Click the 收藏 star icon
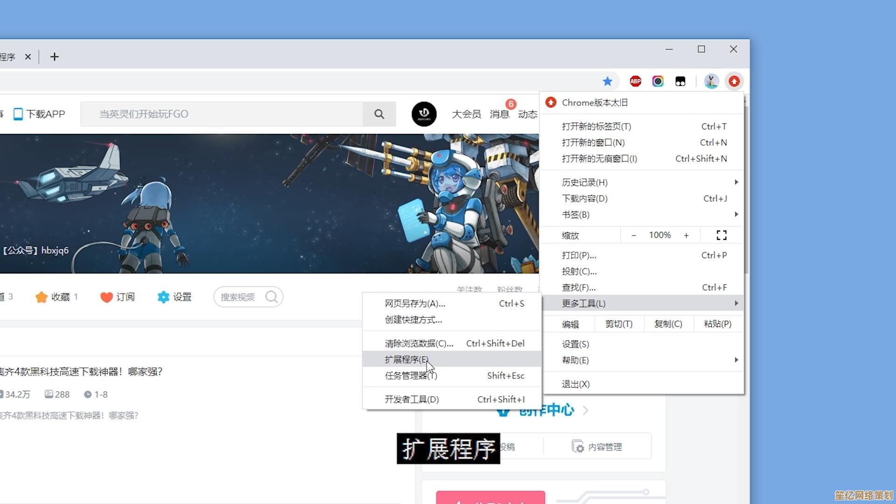The height and width of the screenshot is (504, 896). (42, 297)
